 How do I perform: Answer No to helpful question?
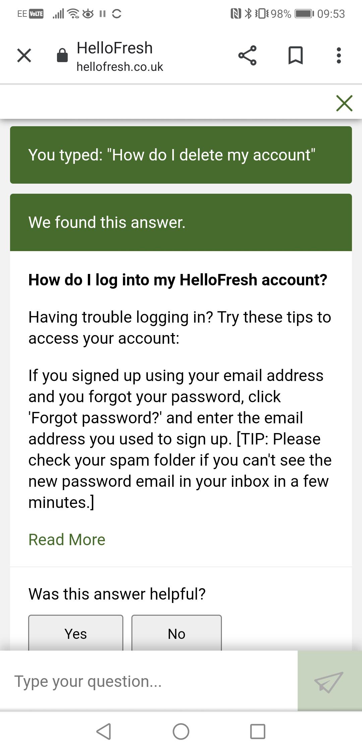177,633
